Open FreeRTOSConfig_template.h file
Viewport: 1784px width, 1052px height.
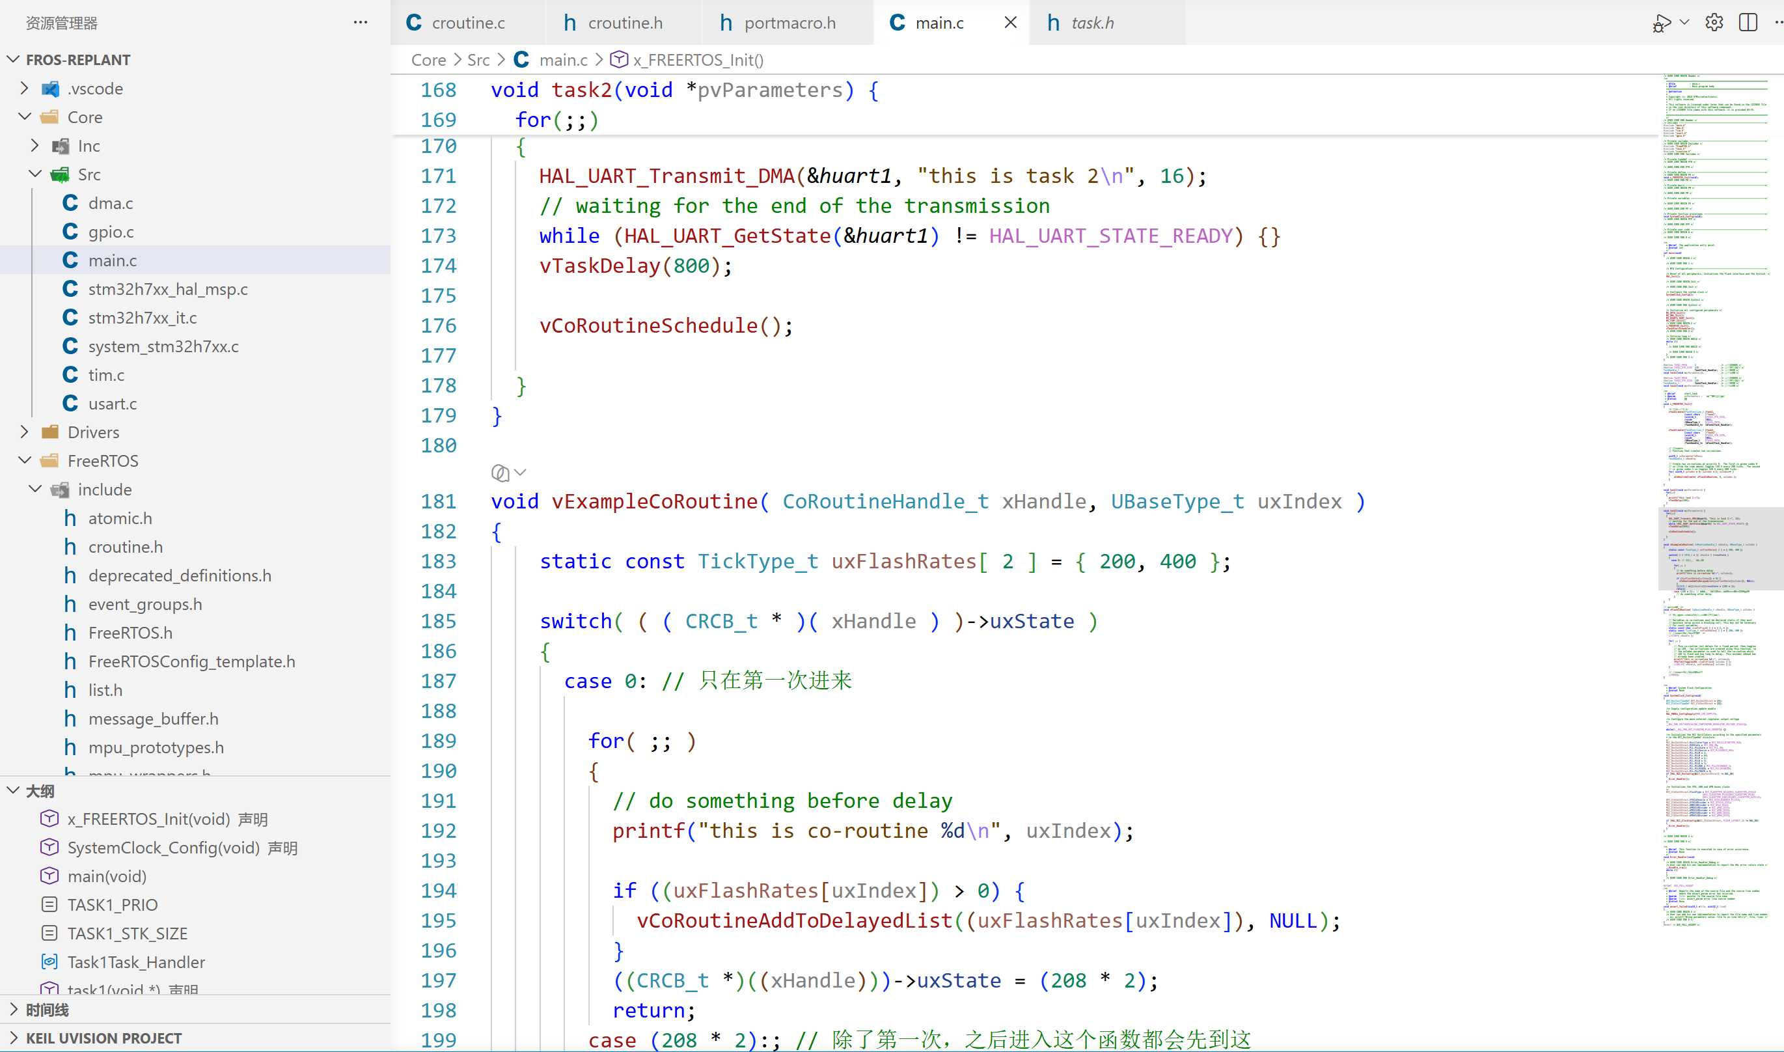(x=195, y=661)
